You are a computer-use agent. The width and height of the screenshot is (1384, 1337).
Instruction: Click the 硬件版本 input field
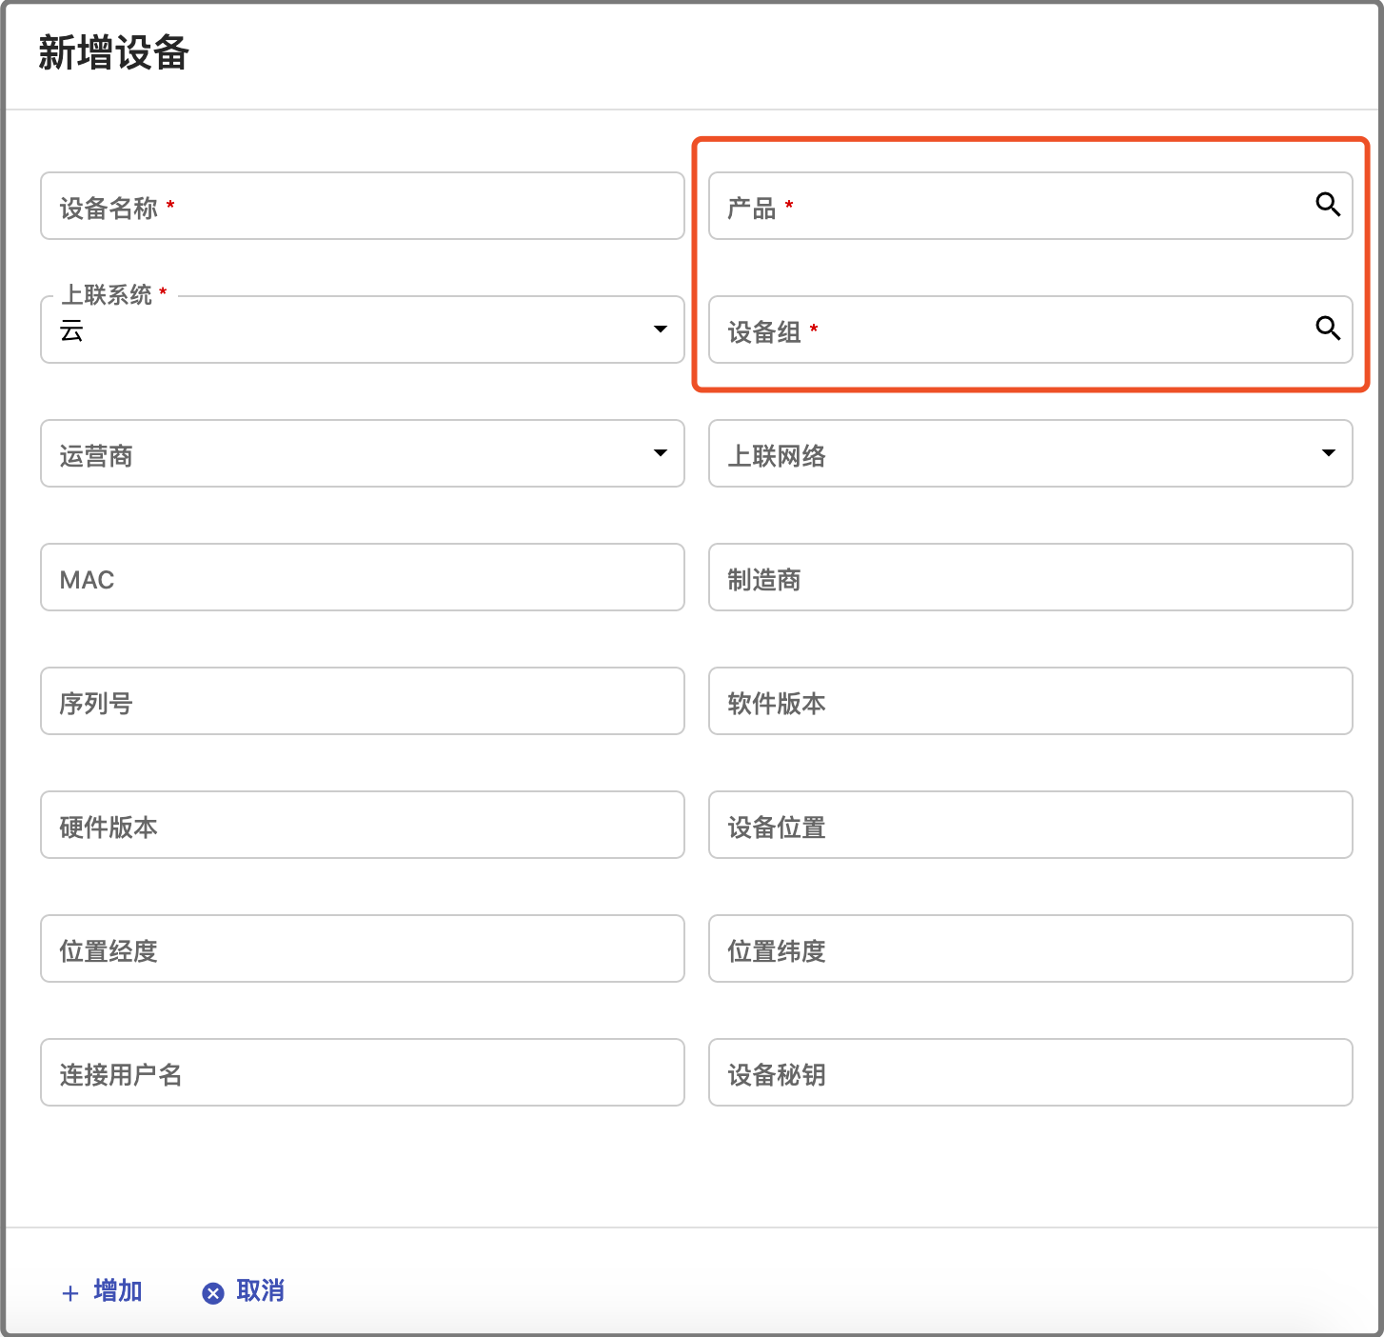362,825
